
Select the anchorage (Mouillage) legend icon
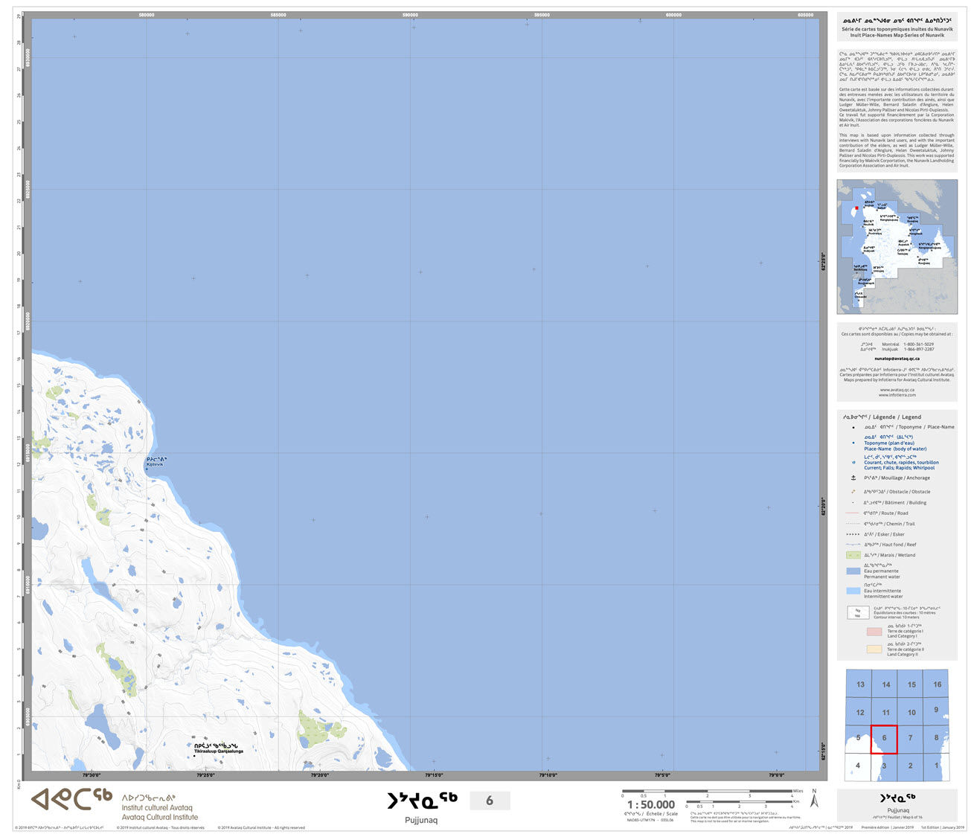(852, 478)
